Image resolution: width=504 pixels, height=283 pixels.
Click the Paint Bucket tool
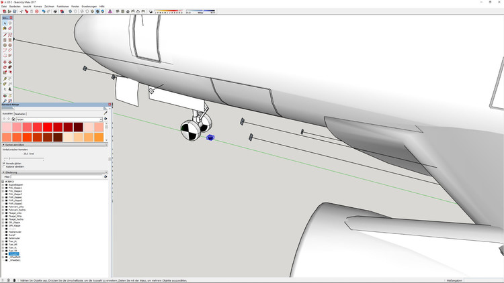(x=5, y=29)
